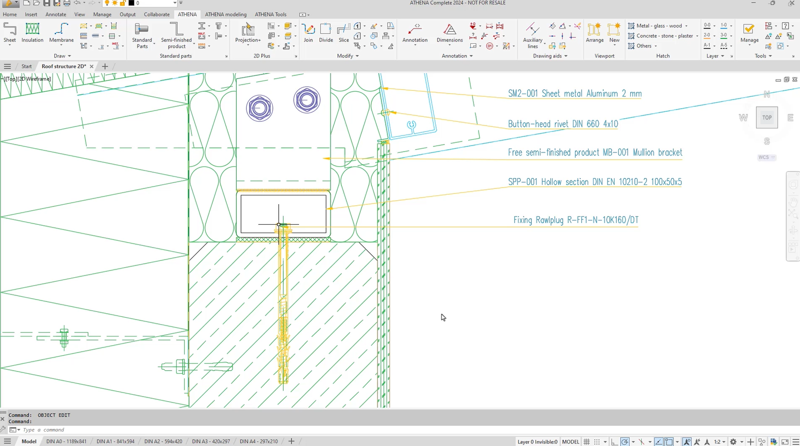800x446 pixels.
Task: Switch to ATHENA modeling tab
Action: coord(226,14)
